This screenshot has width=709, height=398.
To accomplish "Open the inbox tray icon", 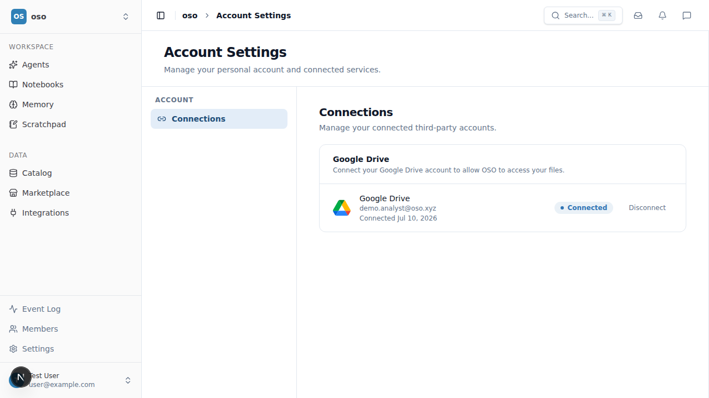I will (638, 15).
